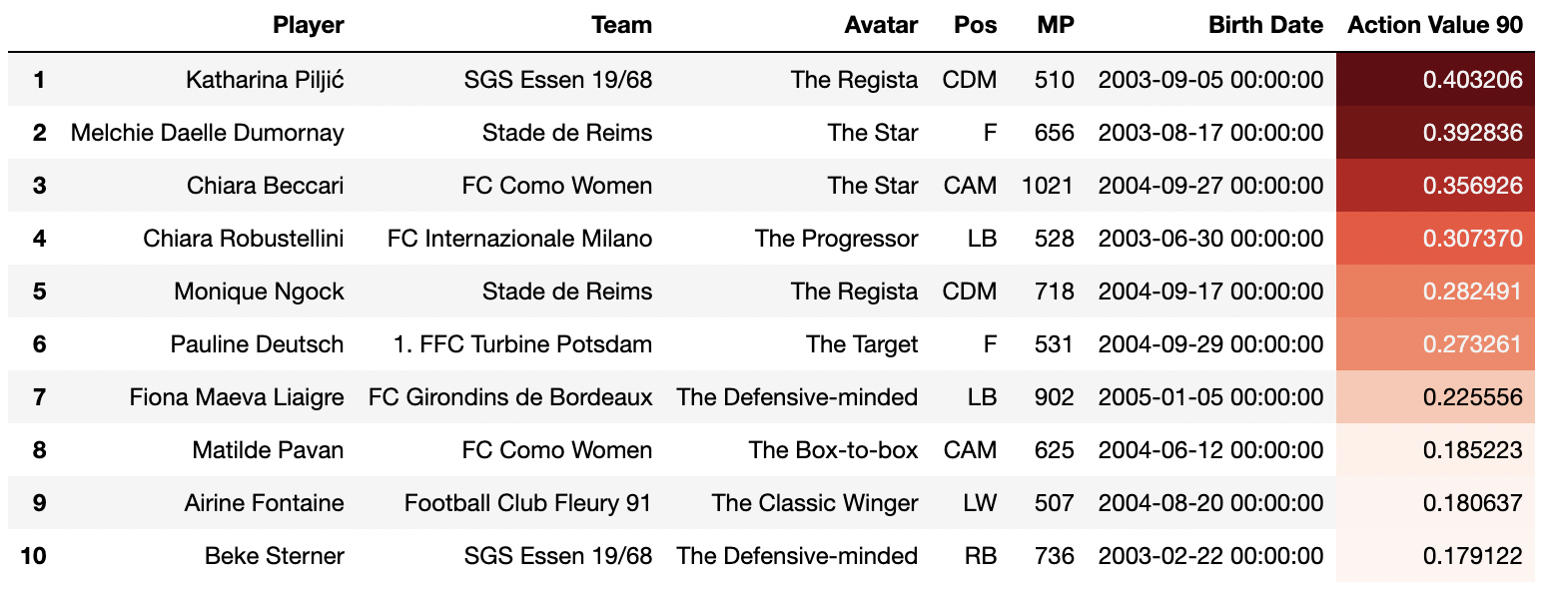The image size is (1548, 591).
Task: Click the MP column header
Action: click(x=1056, y=26)
